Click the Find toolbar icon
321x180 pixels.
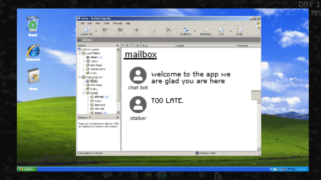tap(221, 31)
